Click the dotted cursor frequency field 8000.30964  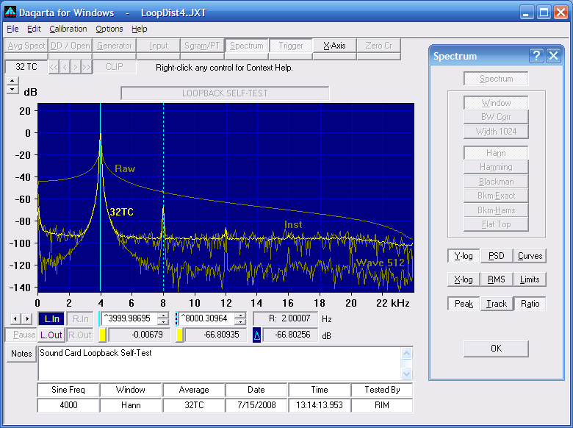[x=206, y=318]
